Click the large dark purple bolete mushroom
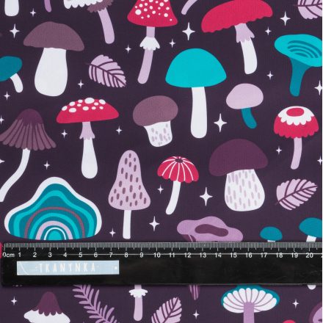Viewport: 323px width, 323px height. click(x=239, y=175)
